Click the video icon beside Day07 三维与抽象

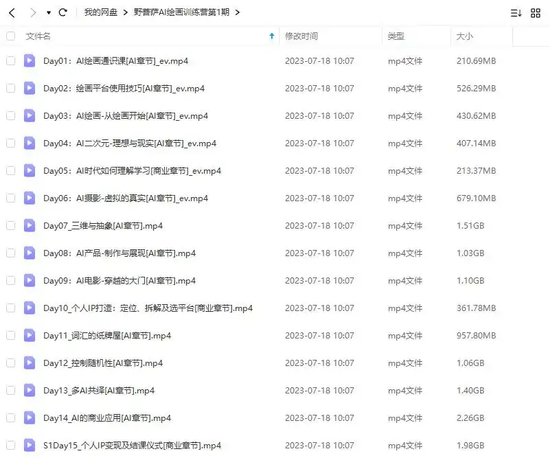coord(29,225)
